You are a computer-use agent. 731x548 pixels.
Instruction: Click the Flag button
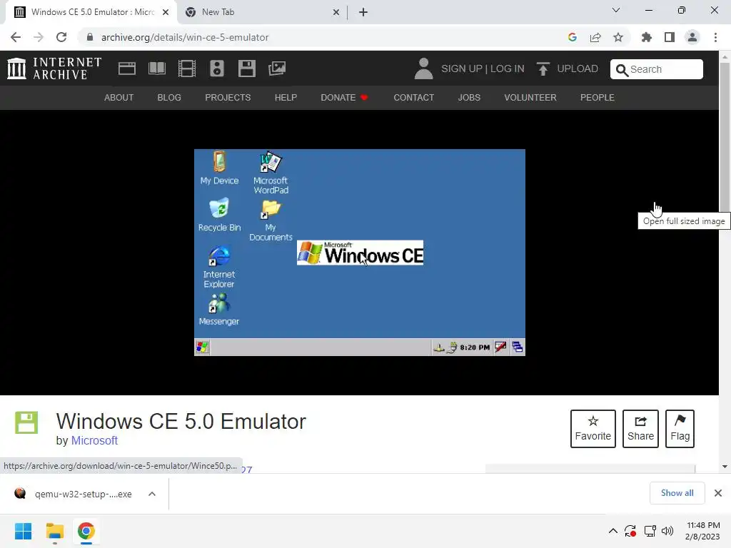680,429
